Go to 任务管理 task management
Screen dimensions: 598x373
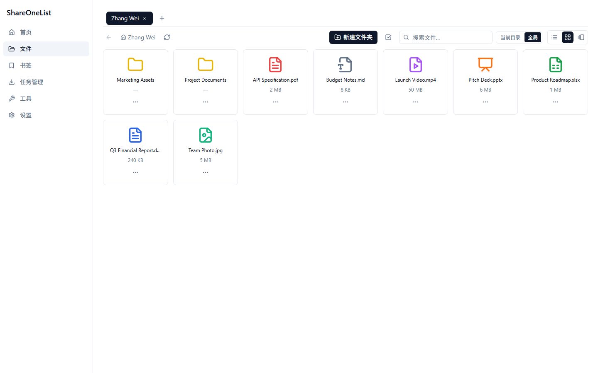[x=46, y=82]
